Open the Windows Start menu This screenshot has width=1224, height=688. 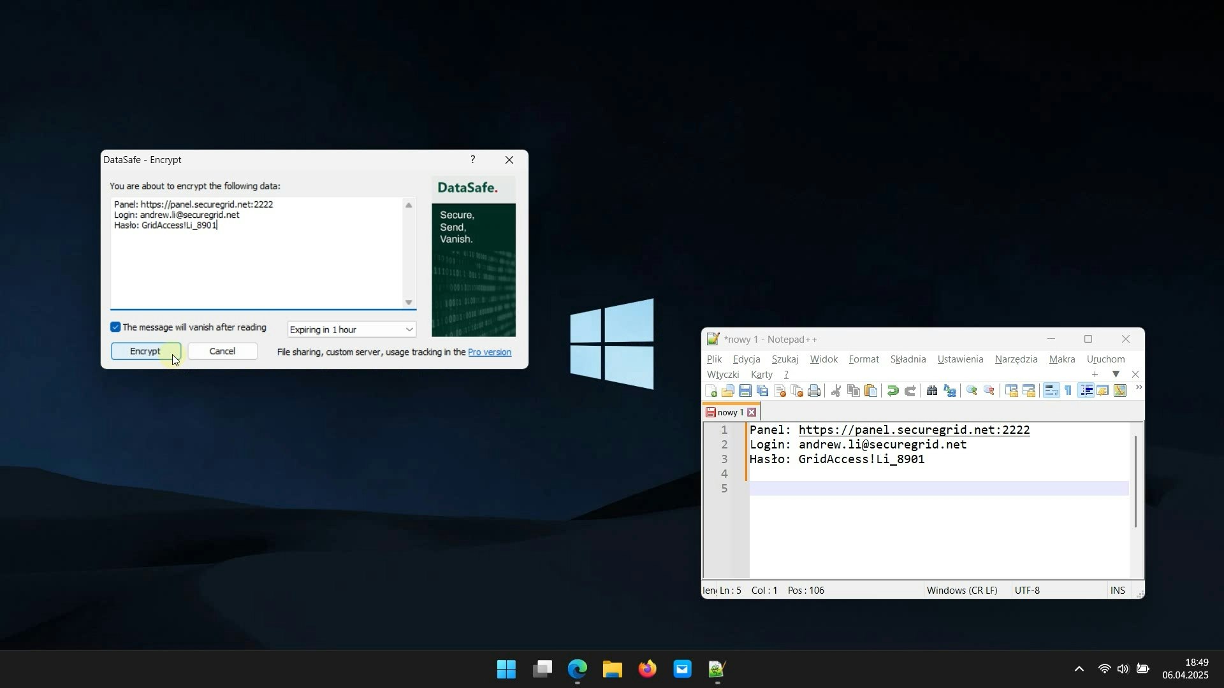click(507, 670)
